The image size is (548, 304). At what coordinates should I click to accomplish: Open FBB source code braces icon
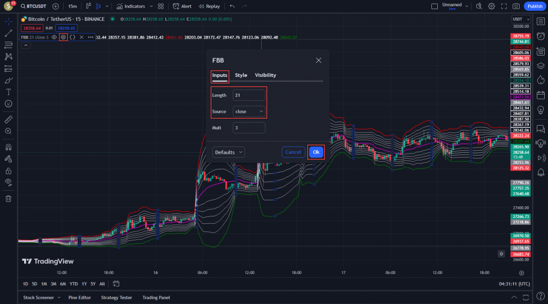point(72,37)
